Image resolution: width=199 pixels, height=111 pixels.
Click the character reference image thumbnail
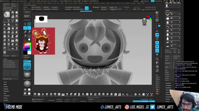point(43,41)
